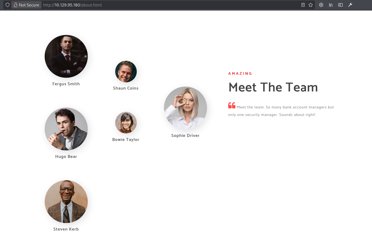The width and height of the screenshot is (372, 237).
Task: Toggle reader view icon in address bar
Action: (303, 5)
